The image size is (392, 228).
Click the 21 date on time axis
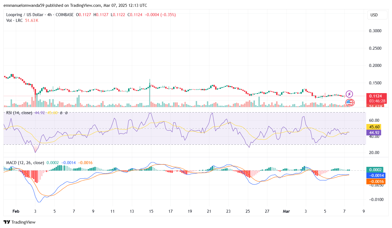coord(209,211)
